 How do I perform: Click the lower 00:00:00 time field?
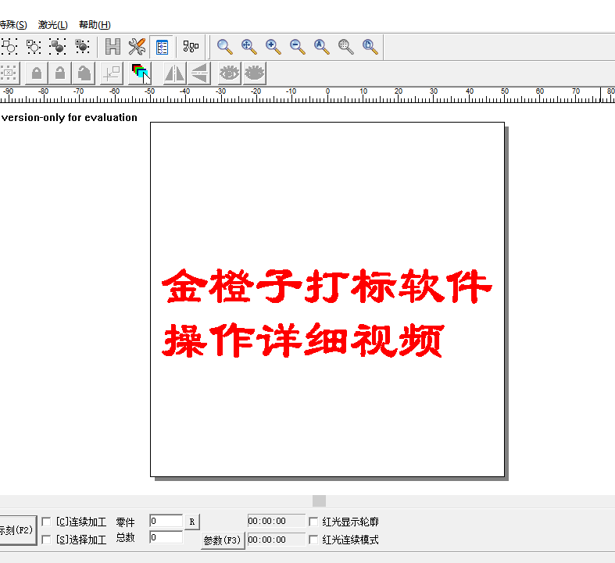point(276,540)
